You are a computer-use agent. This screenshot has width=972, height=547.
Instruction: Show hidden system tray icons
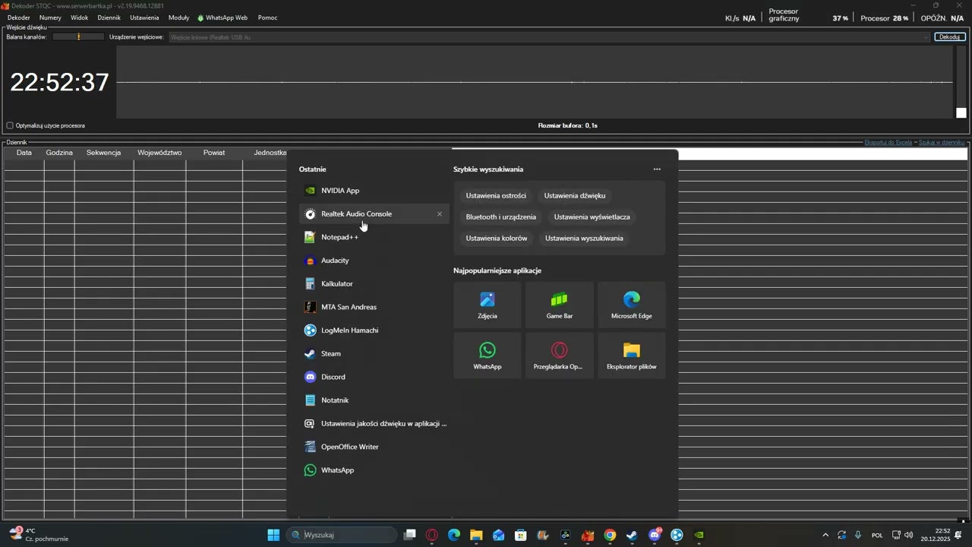point(825,535)
